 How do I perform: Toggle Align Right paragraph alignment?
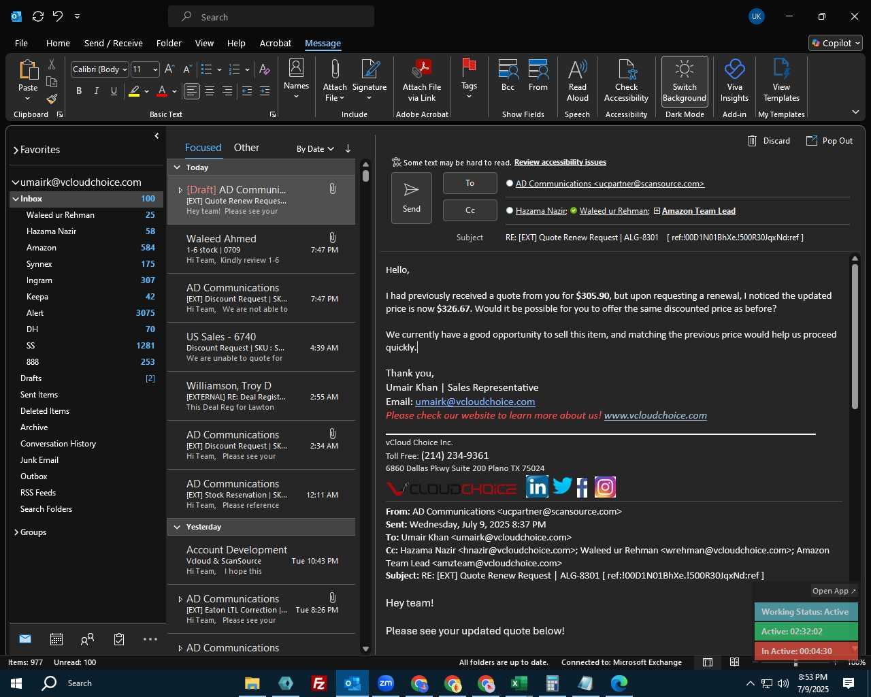coord(227,91)
